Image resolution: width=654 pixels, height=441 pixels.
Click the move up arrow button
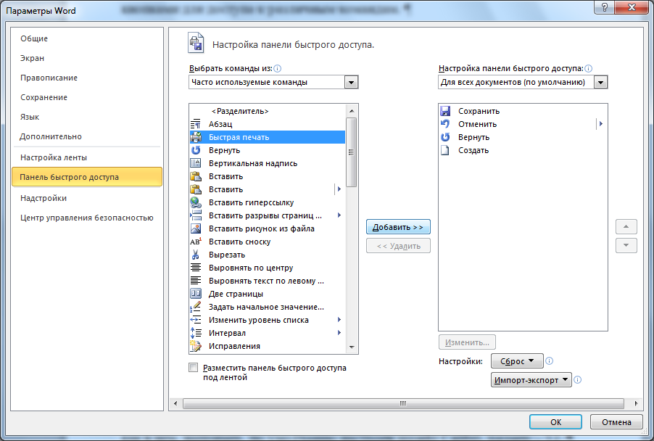[626, 226]
